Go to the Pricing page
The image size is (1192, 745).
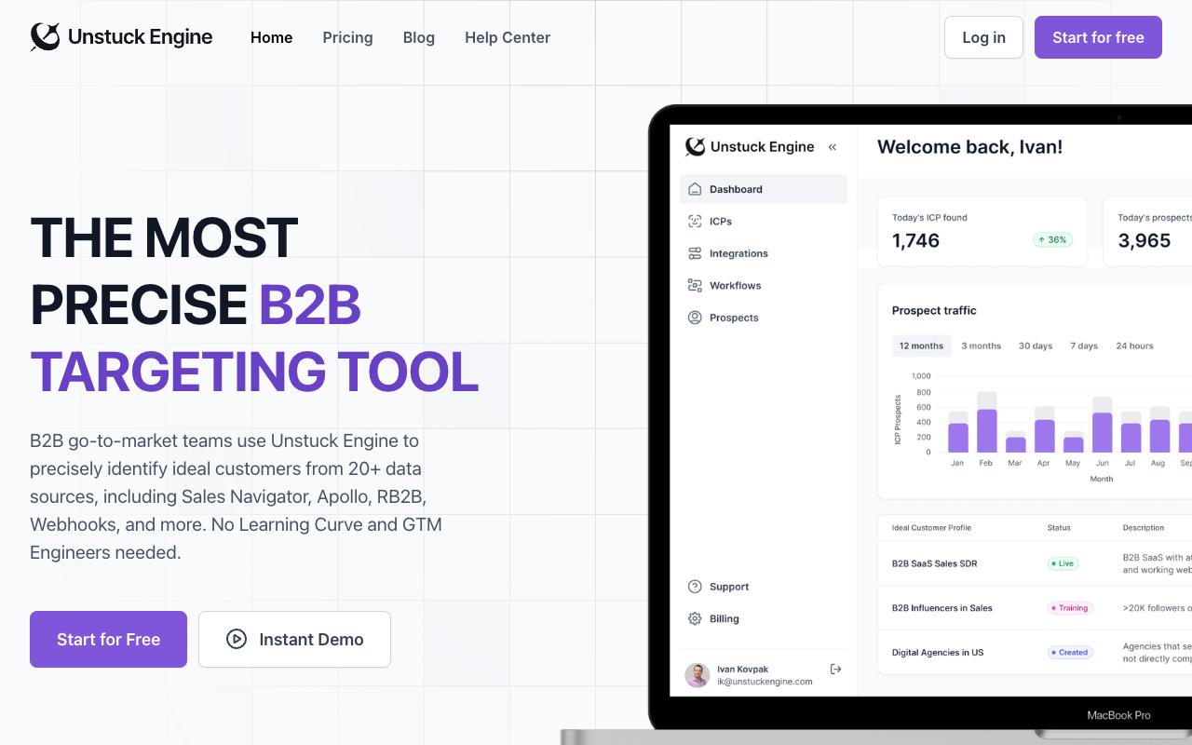click(x=347, y=37)
